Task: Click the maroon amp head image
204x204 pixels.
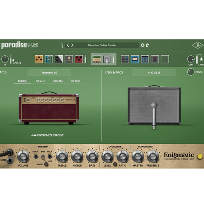Action: pos(49,108)
